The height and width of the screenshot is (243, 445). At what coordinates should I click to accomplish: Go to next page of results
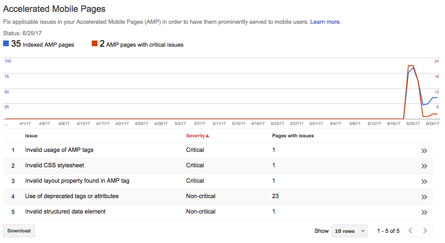[425, 231]
